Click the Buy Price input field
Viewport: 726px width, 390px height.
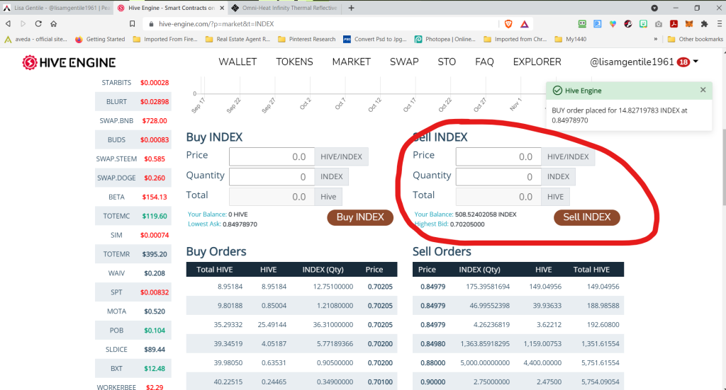(x=272, y=156)
